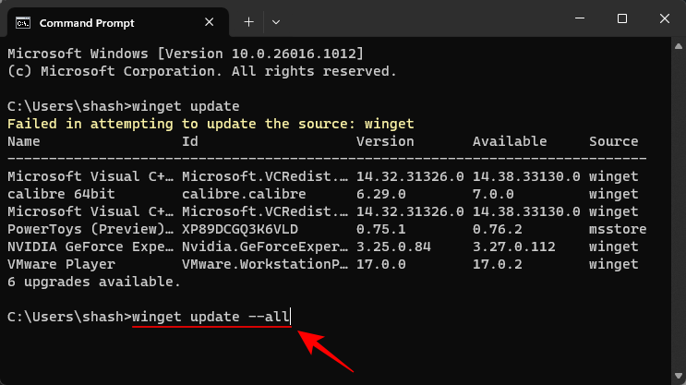Maximize the terminal window
The width and height of the screenshot is (686, 385).
coord(622,19)
